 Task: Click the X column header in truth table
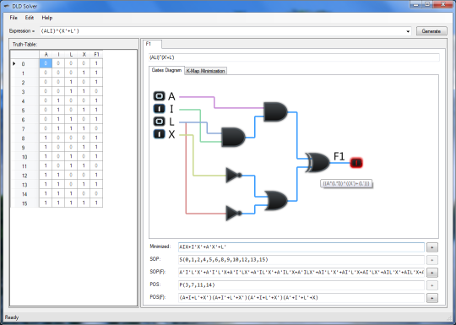pos(84,54)
